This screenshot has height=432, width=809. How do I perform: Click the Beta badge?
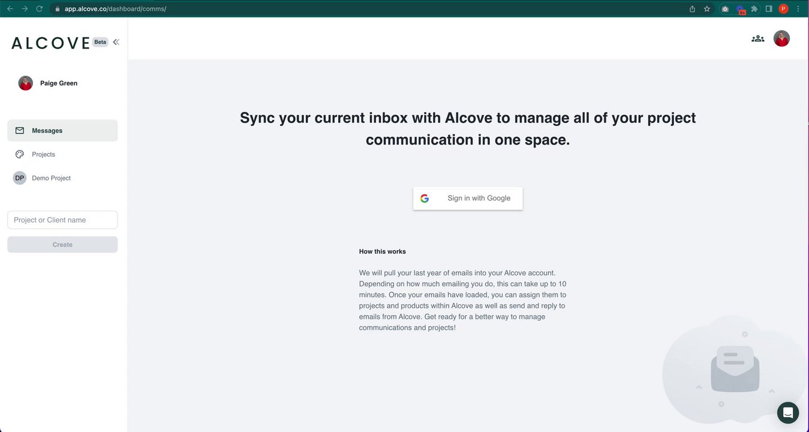point(100,42)
